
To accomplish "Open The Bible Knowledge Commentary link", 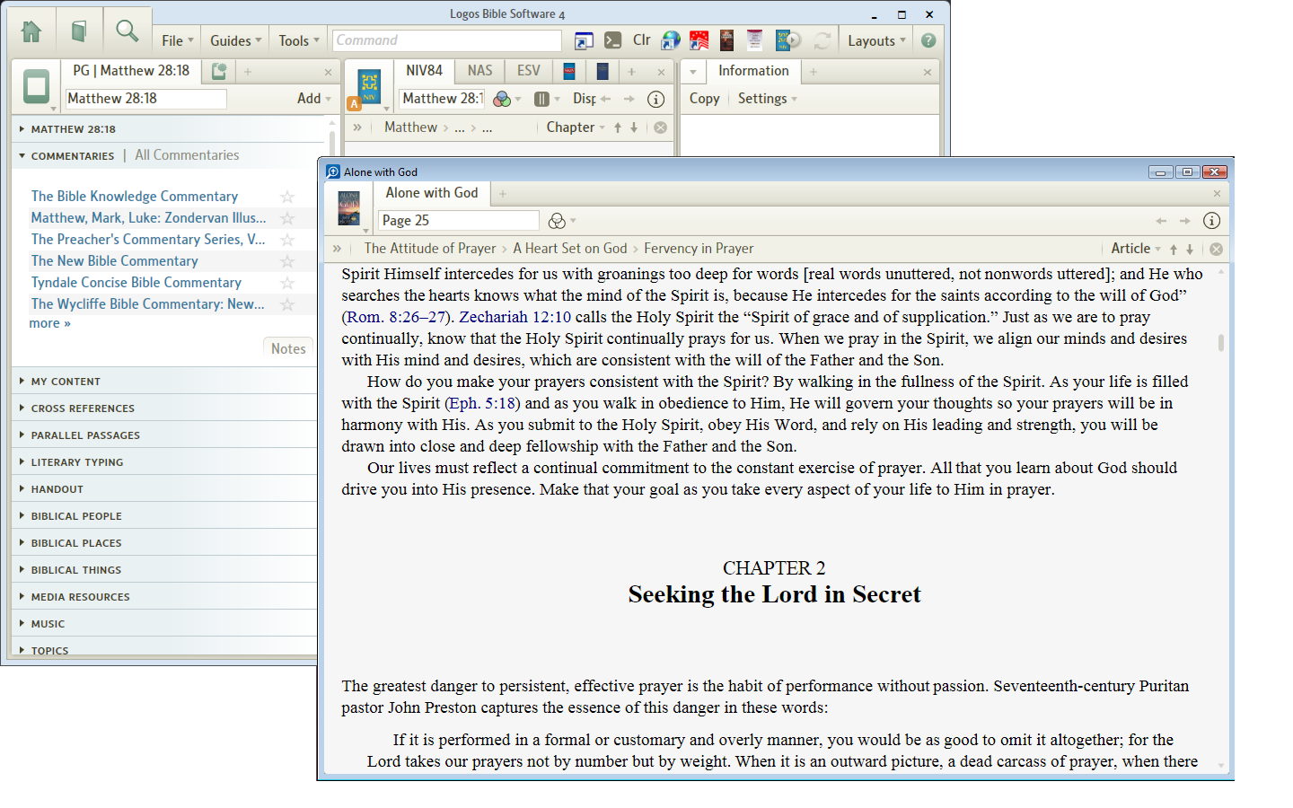I will point(135,196).
